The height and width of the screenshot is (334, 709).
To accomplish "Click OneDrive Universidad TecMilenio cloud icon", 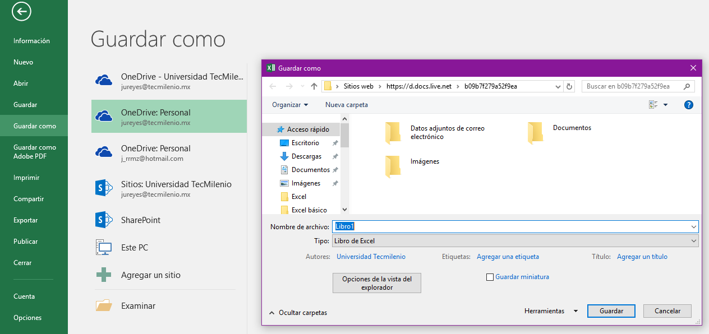I will click(104, 81).
